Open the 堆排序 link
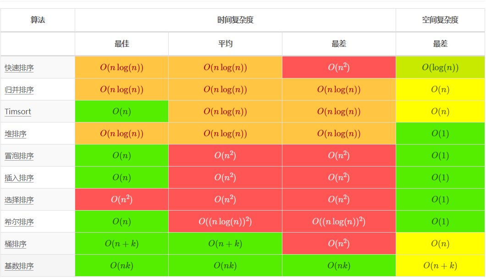Viewport: 486px width, 278px height. (x=16, y=134)
